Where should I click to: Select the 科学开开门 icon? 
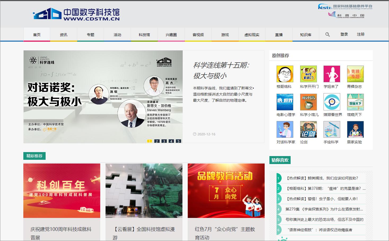click(x=308, y=74)
